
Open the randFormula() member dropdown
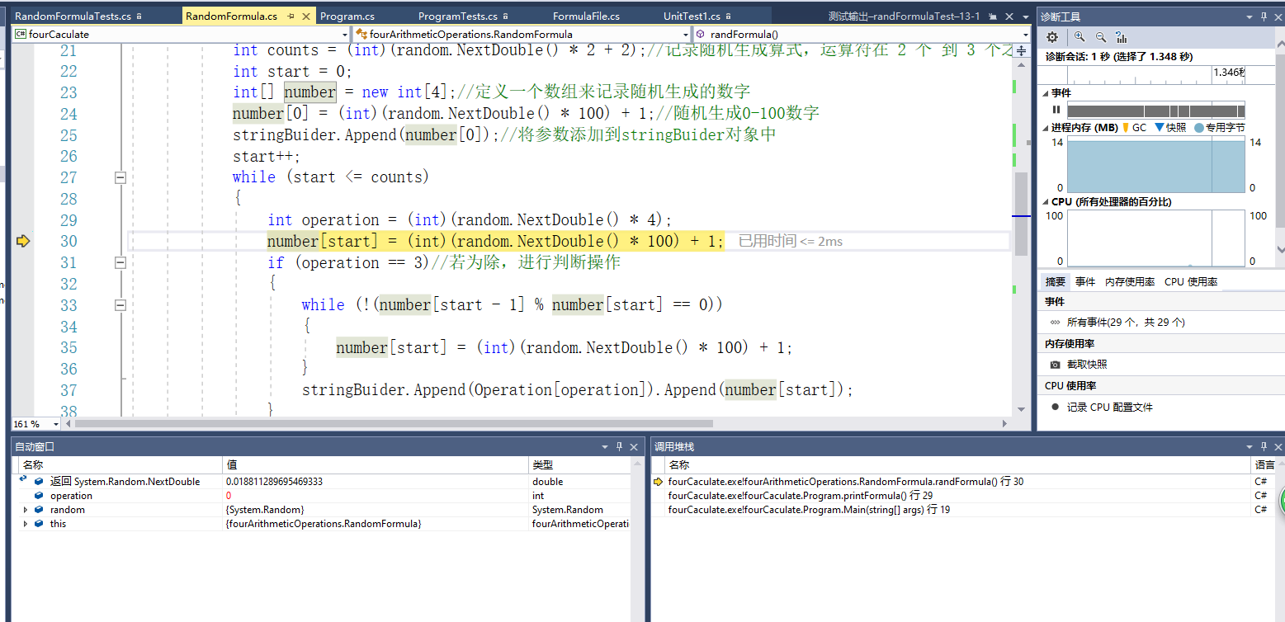point(1026,34)
